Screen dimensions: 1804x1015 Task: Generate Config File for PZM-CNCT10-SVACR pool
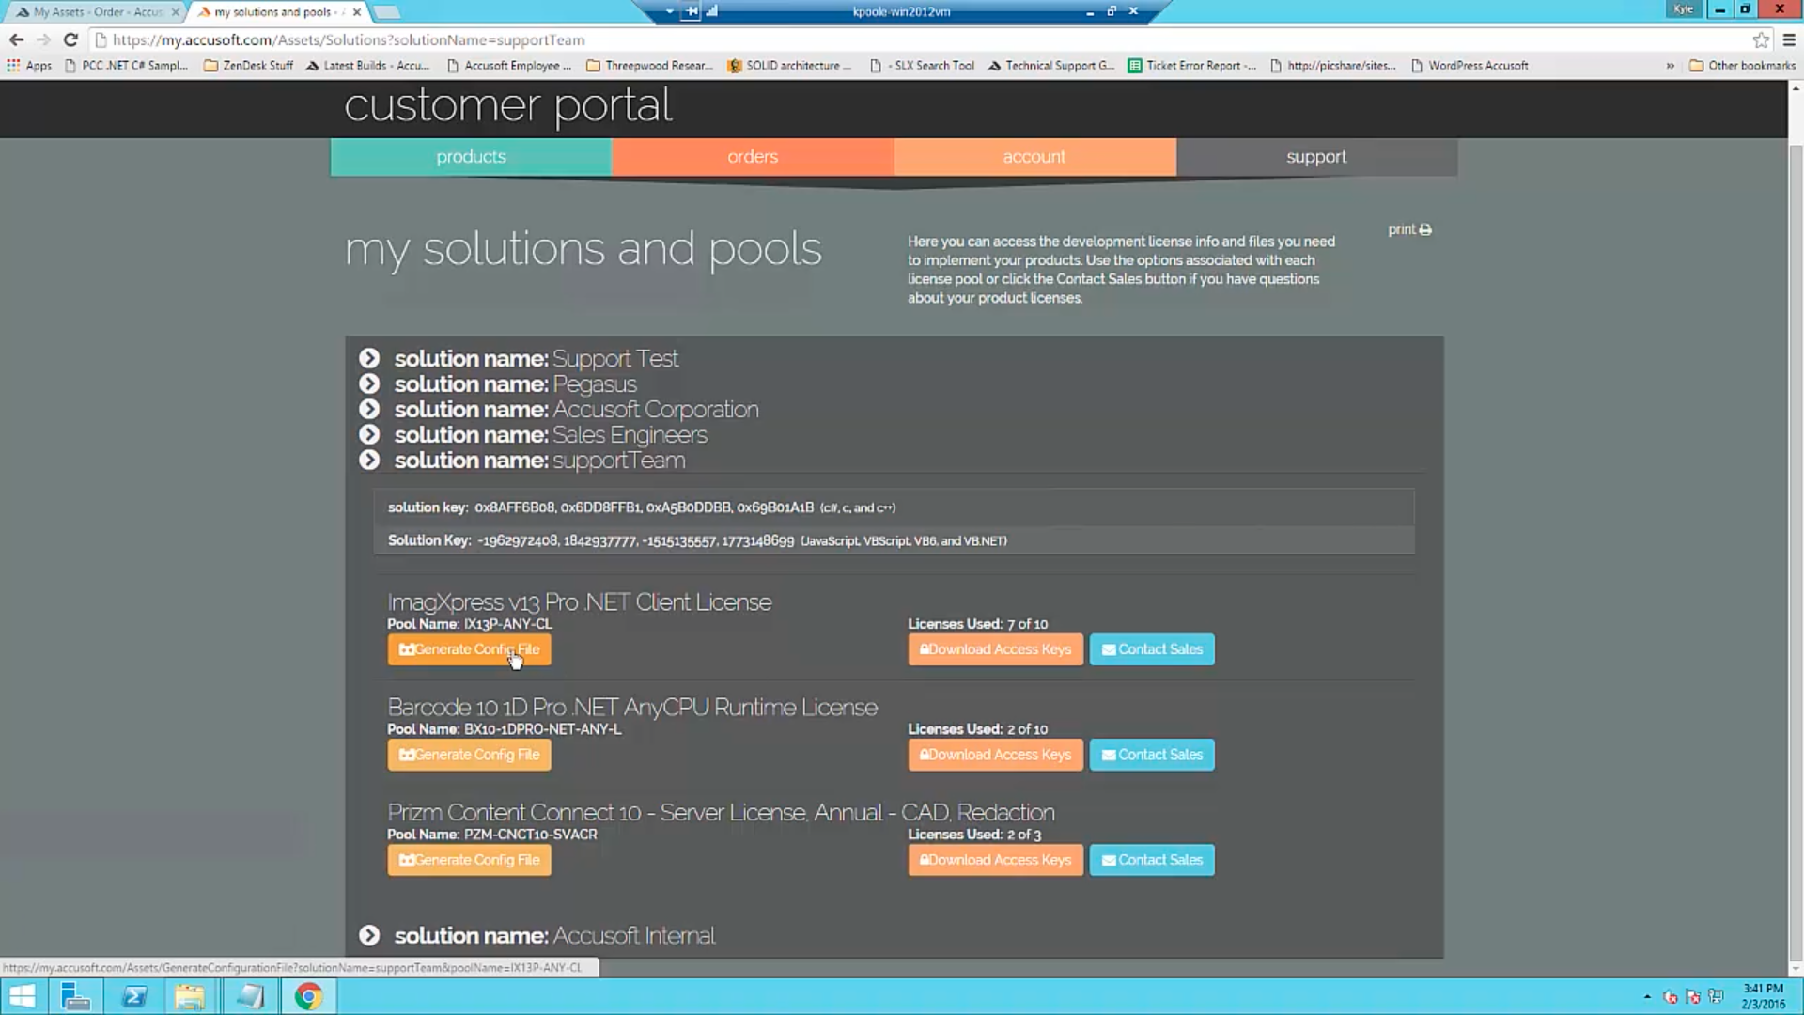click(469, 860)
